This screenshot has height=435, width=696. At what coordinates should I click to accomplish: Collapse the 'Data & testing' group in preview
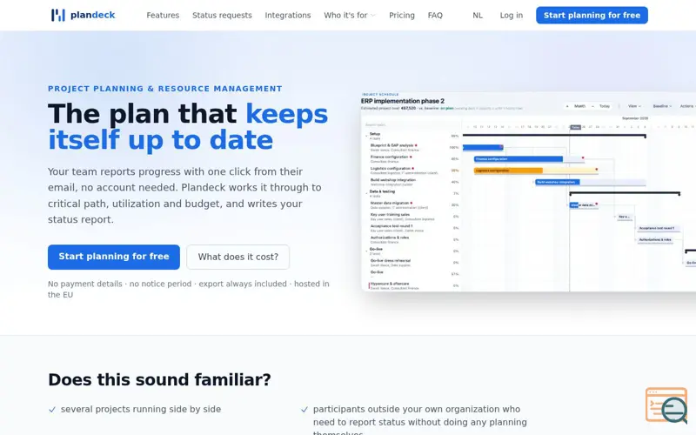pyautogui.click(x=366, y=193)
